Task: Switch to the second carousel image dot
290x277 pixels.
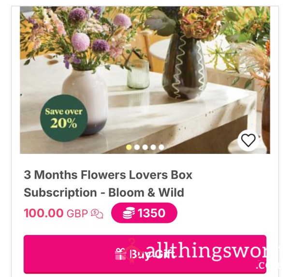Action: pyautogui.click(x=137, y=147)
